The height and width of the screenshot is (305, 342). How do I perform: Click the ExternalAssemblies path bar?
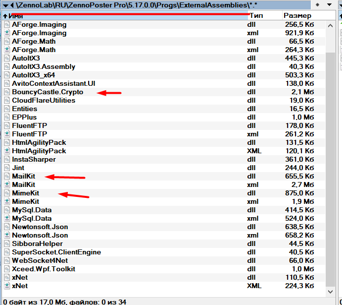[x=156, y=5]
